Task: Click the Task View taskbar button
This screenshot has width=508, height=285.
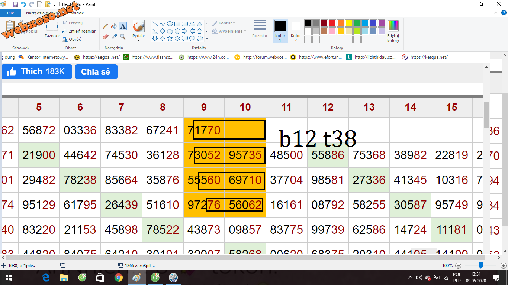Action: point(27,278)
